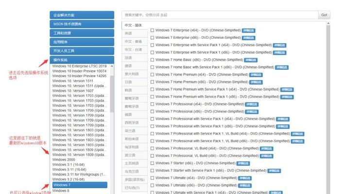Tick Windows 7 Home Premium (x64) DVD checkbox
Screen dimensions: 341x194
tap(152, 75)
